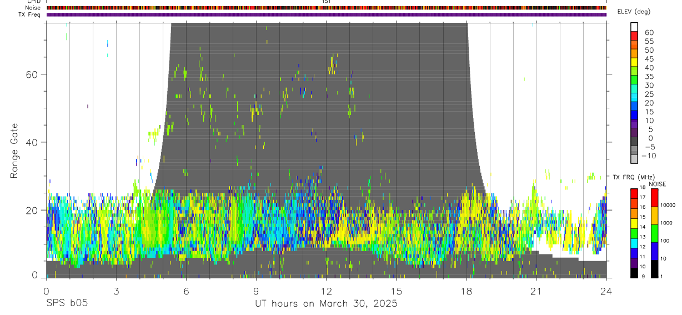The height and width of the screenshot is (315, 682).
Task: Click the 'ELEV (deg)' colorbar title
Action: (634, 12)
